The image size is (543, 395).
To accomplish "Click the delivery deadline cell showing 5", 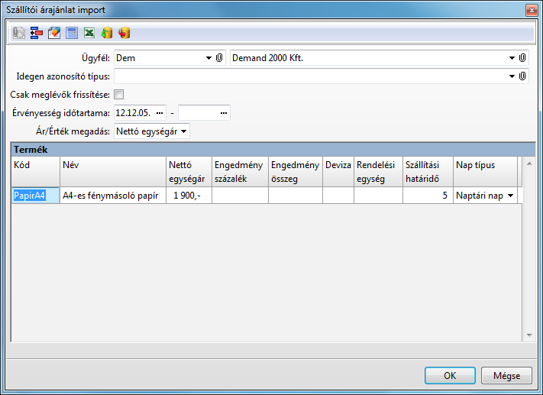I will tap(428, 196).
